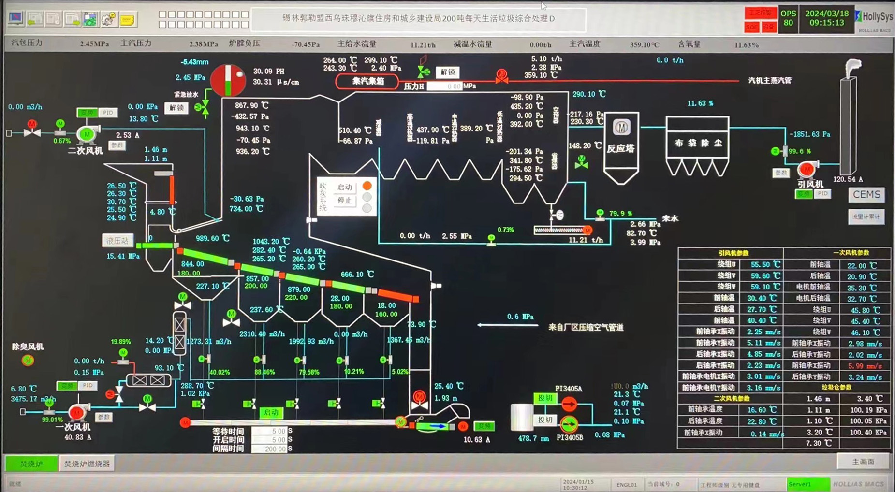Toggle PID mode for 引风机
The image size is (895, 492).
point(822,194)
